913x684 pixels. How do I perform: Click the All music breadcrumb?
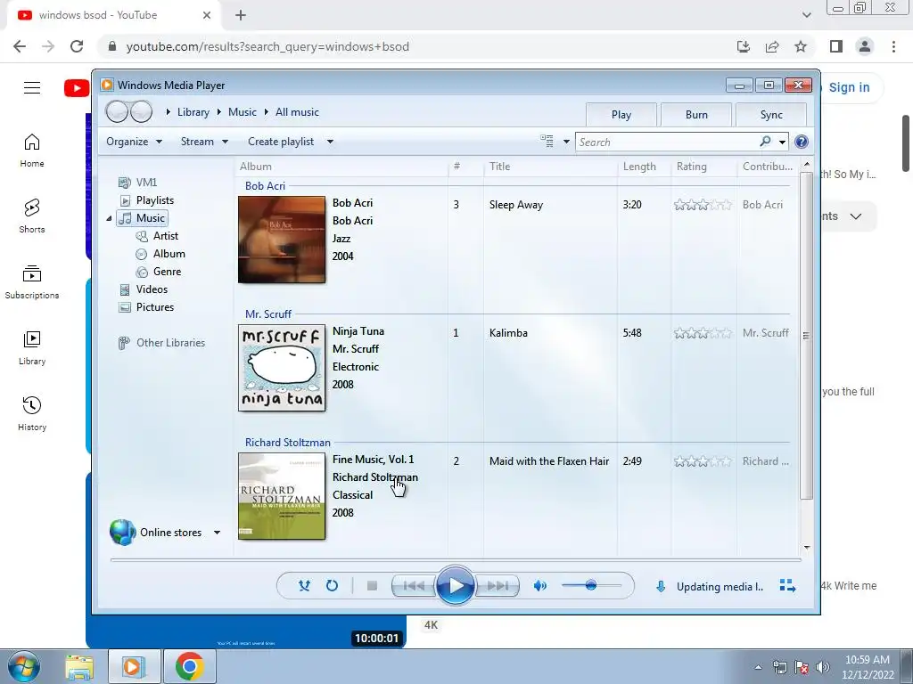tap(297, 112)
